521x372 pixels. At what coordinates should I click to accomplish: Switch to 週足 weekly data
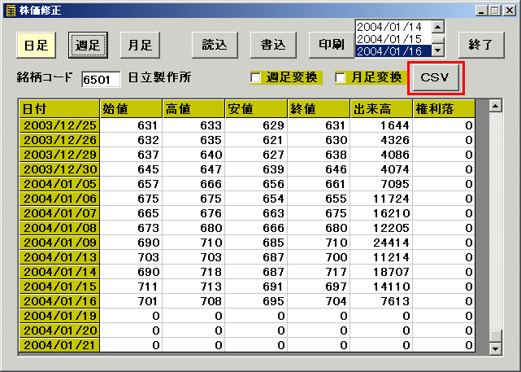pos(87,44)
